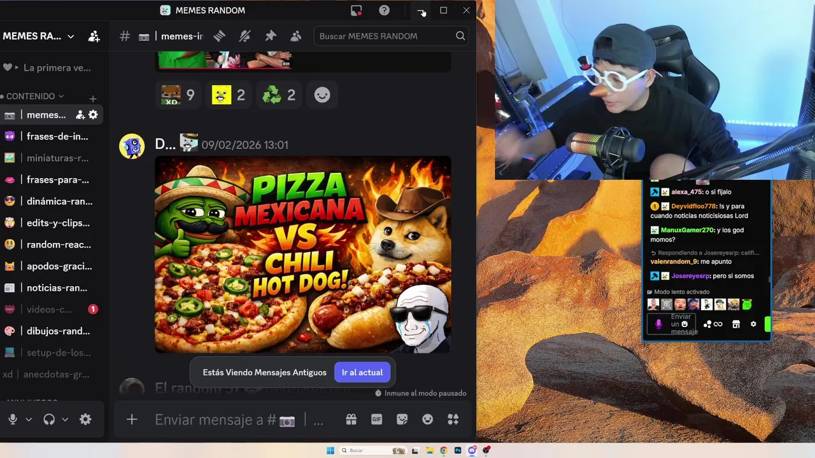Open the gift Nitro icon

[351, 419]
